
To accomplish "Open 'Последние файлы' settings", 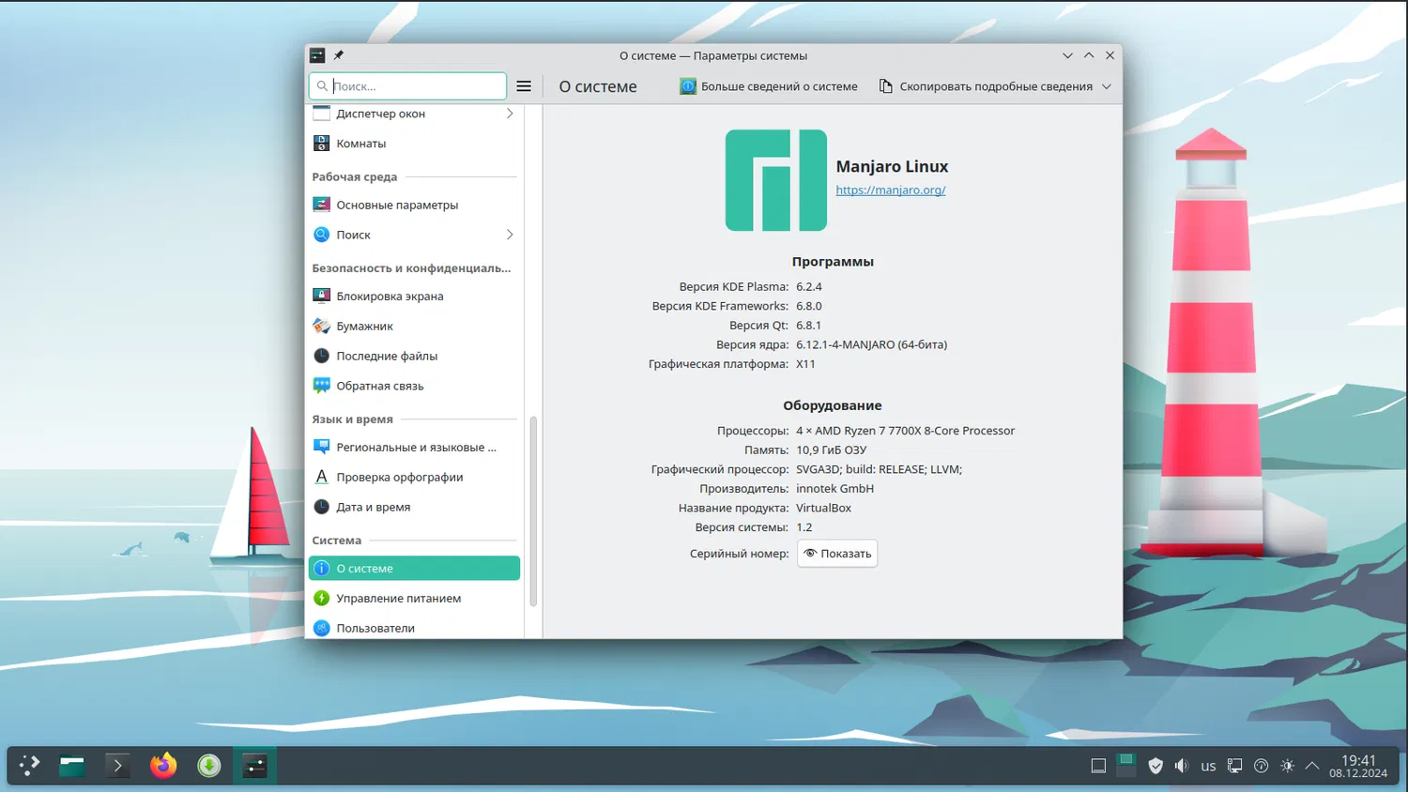I will tap(414, 356).
